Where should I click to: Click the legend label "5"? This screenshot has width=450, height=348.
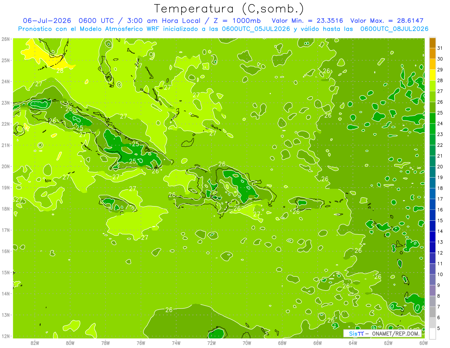[438, 328]
